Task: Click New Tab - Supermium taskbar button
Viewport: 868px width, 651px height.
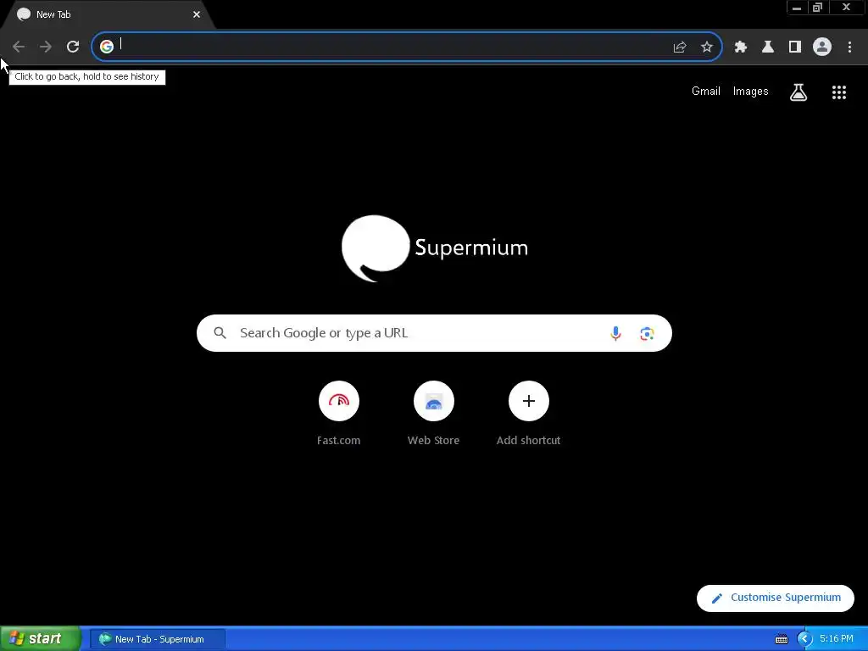Action: 158,639
